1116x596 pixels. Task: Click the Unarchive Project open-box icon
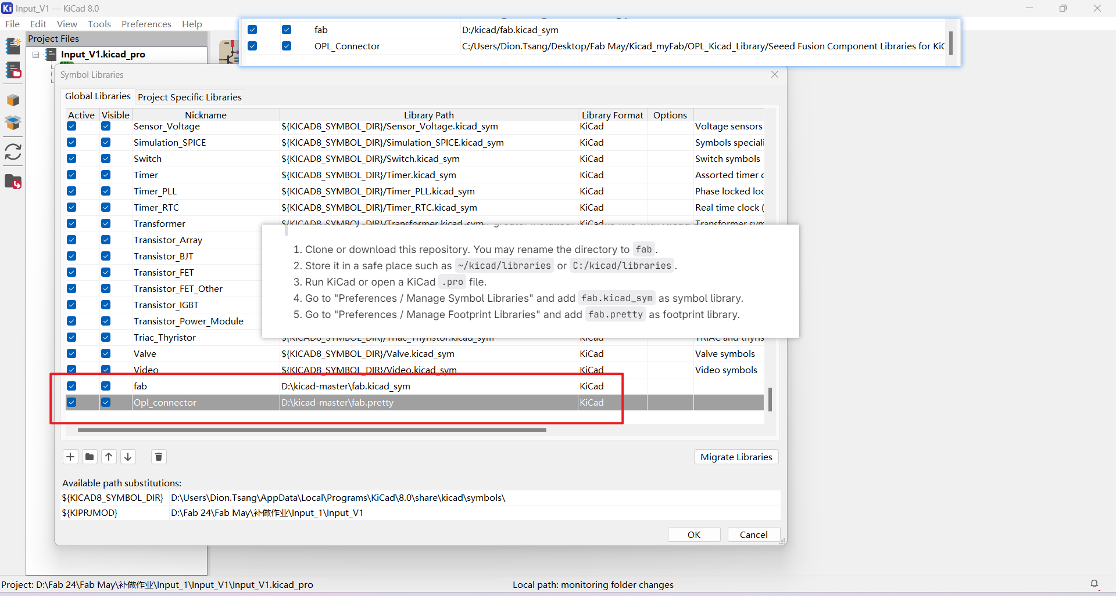pyautogui.click(x=13, y=123)
